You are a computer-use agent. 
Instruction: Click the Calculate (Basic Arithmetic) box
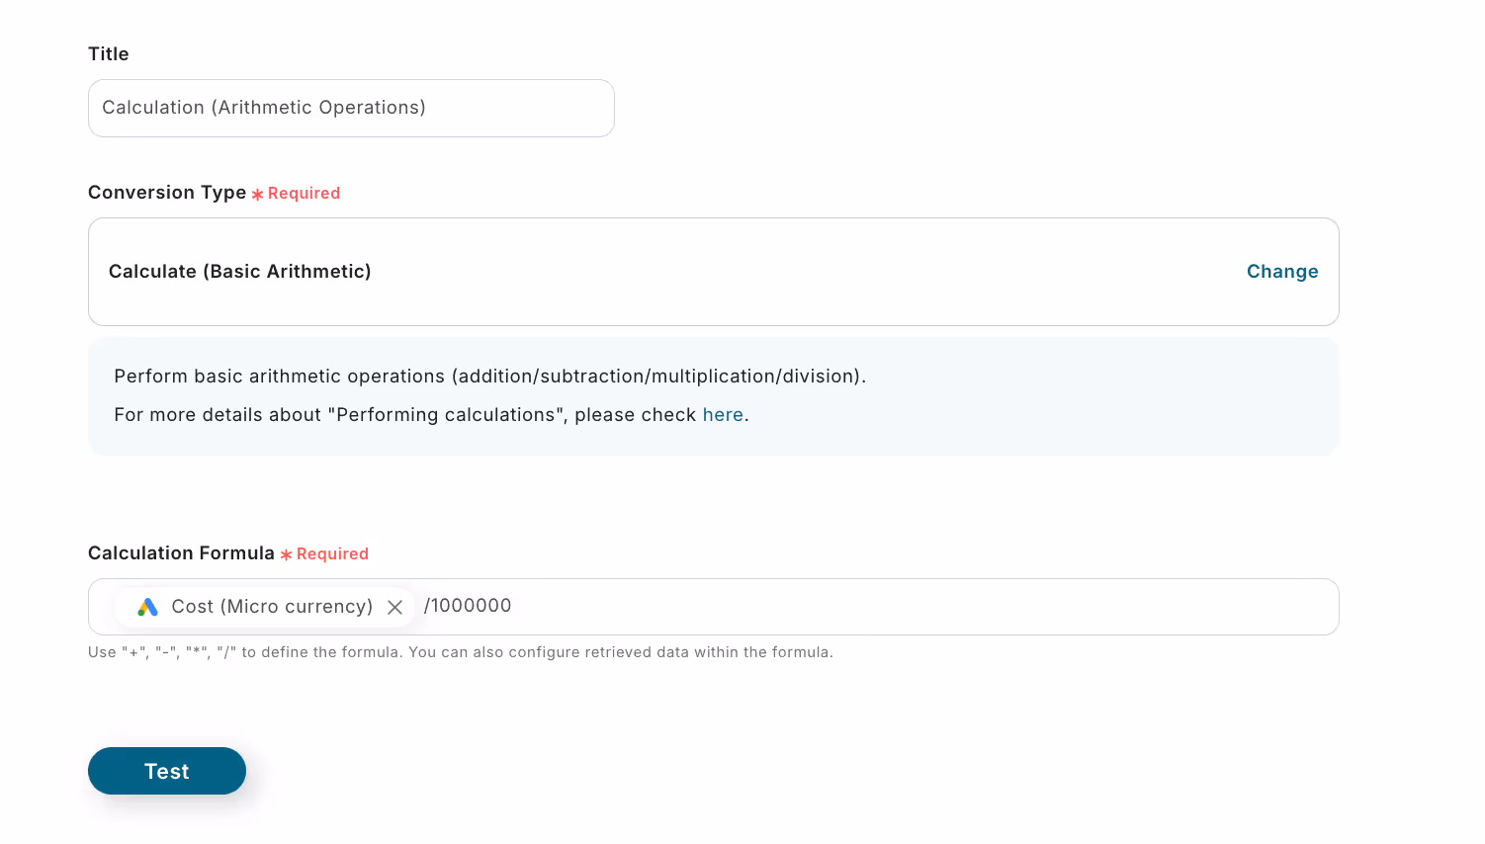(713, 272)
